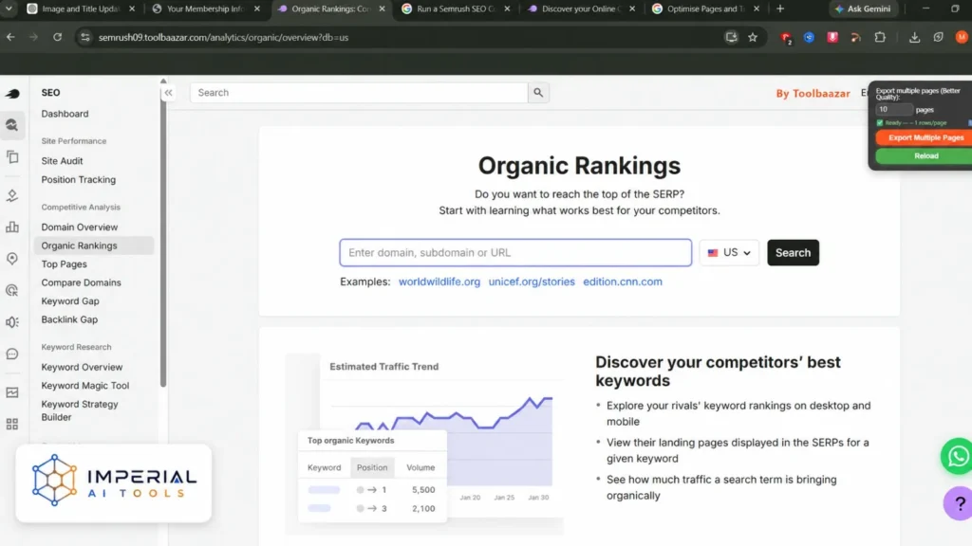
Task: Click the Position column in sample table
Action: coord(372,467)
